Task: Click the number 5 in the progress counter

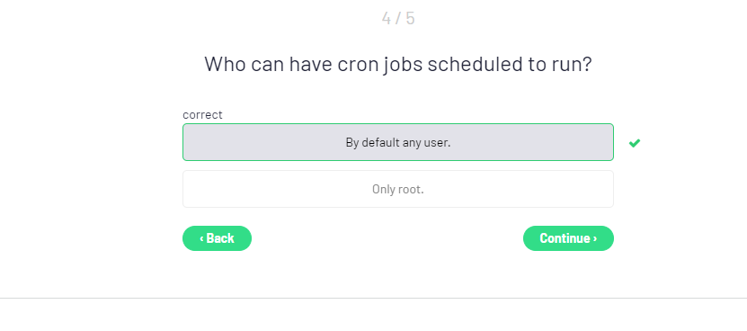Action: pyautogui.click(x=410, y=18)
